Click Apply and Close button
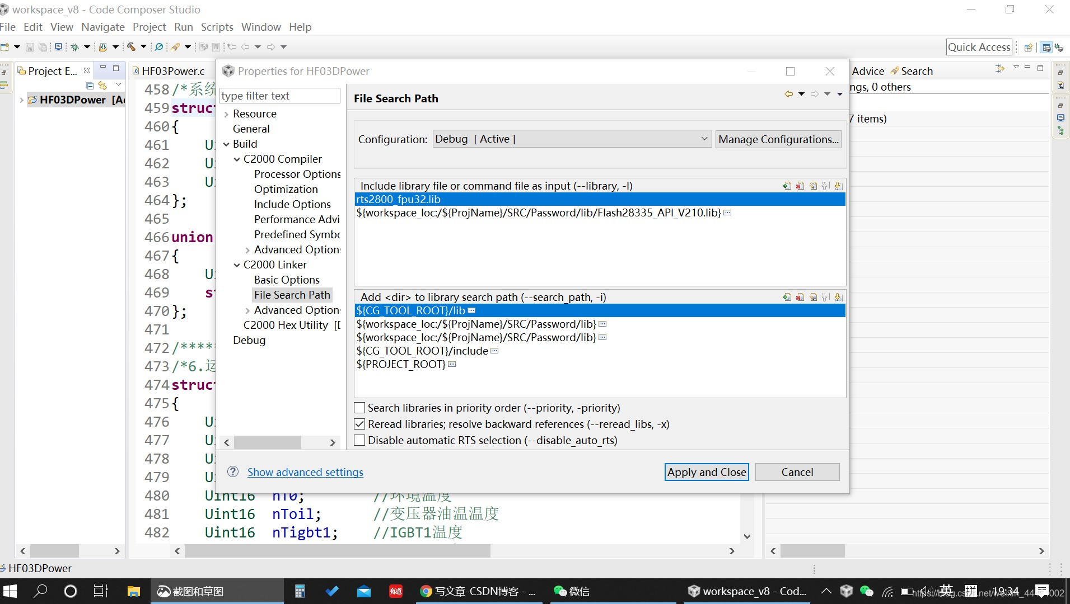This screenshot has height=604, width=1070. tap(707, 472)
